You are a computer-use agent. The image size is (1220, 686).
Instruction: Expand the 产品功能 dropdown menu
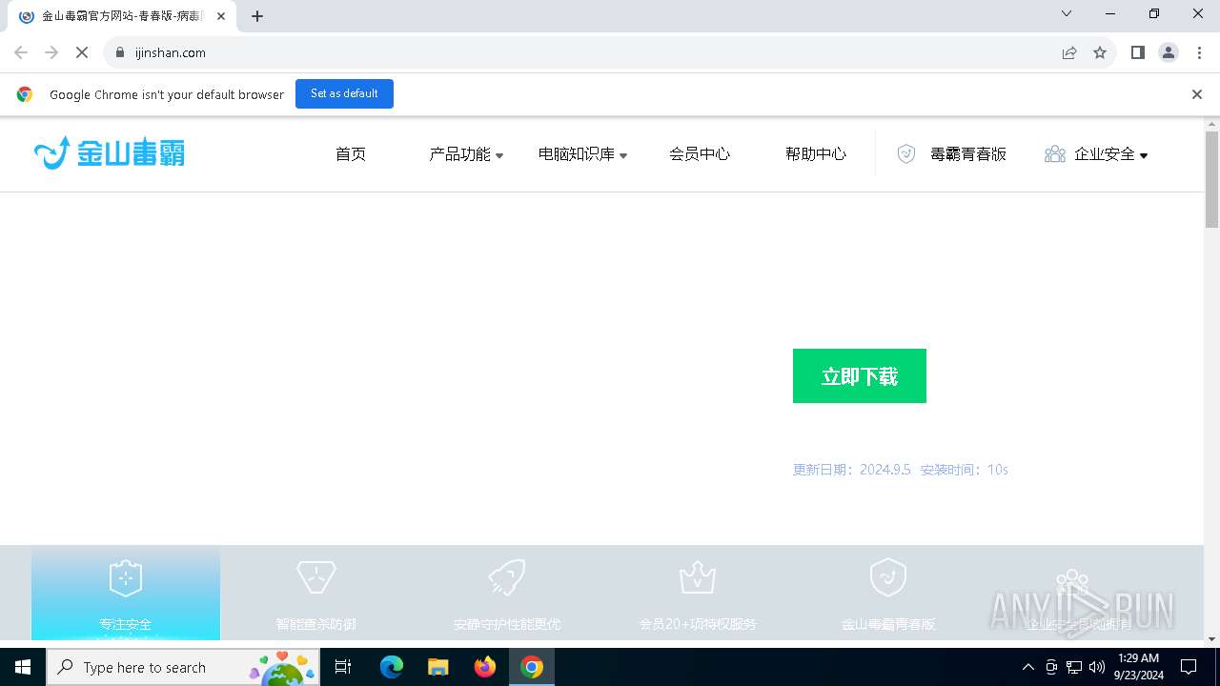point(466,154)
